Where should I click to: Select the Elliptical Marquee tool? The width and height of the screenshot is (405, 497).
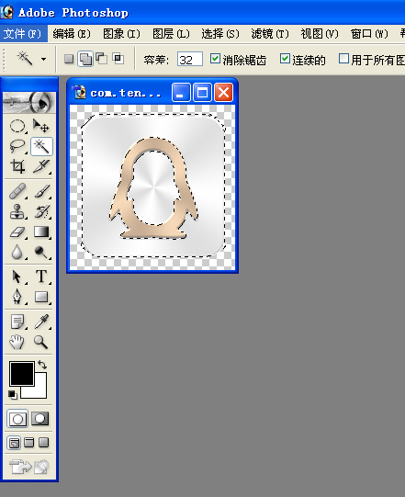17,126
